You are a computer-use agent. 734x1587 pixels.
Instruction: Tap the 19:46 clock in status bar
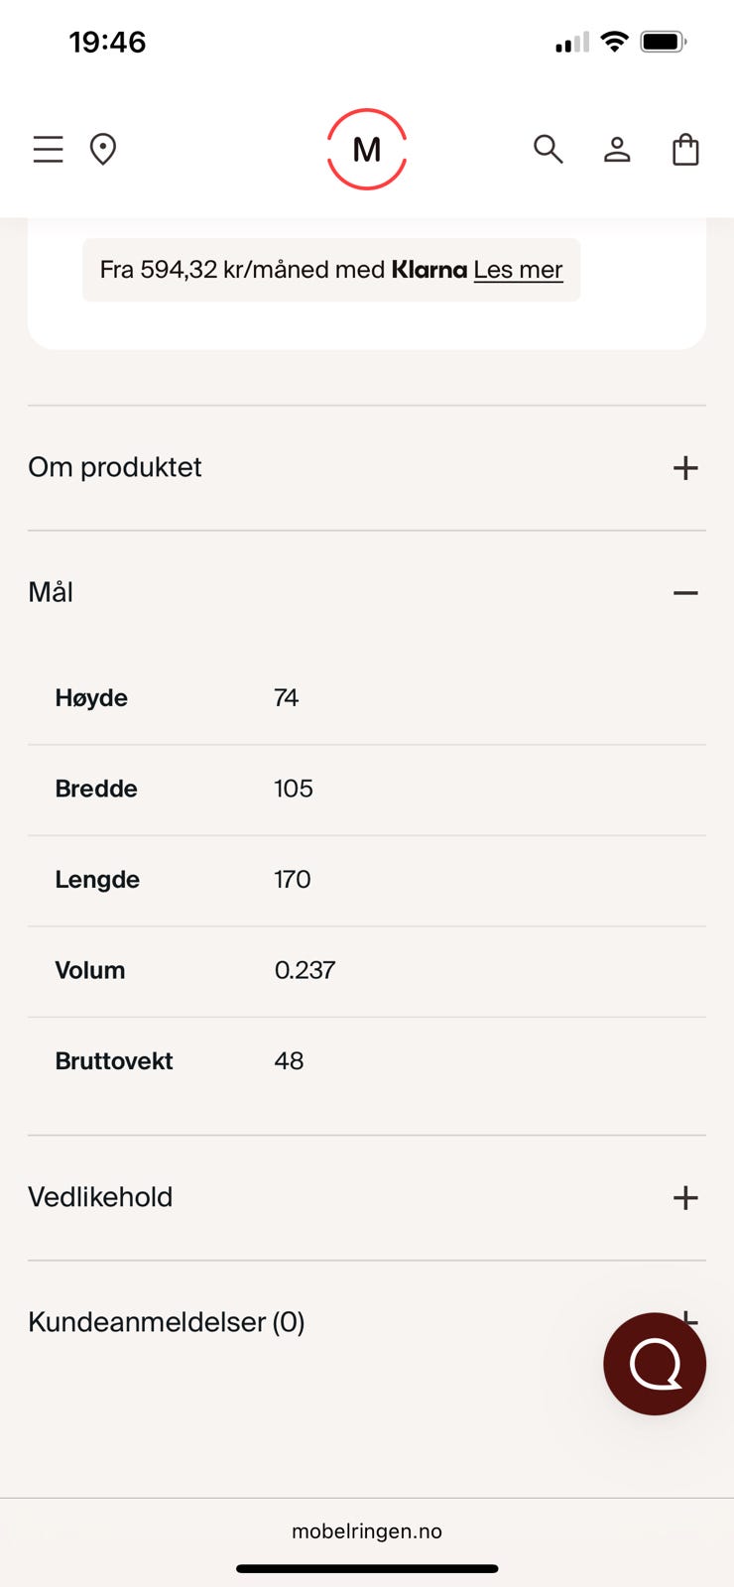coord(107,42)
